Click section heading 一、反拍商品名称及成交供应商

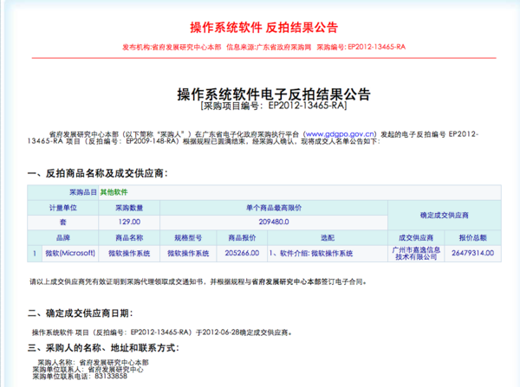(x=98, y=173)
